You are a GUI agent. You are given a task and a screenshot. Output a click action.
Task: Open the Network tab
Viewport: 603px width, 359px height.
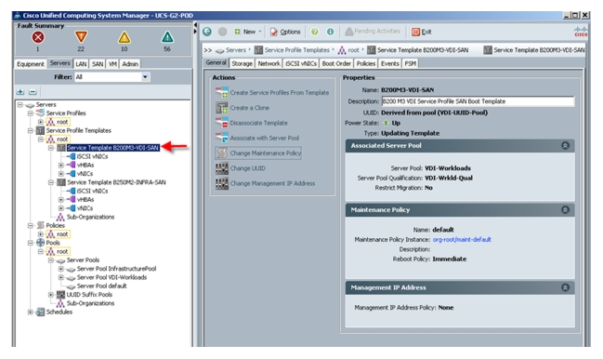pyautogui.click(x=269, y=63)
